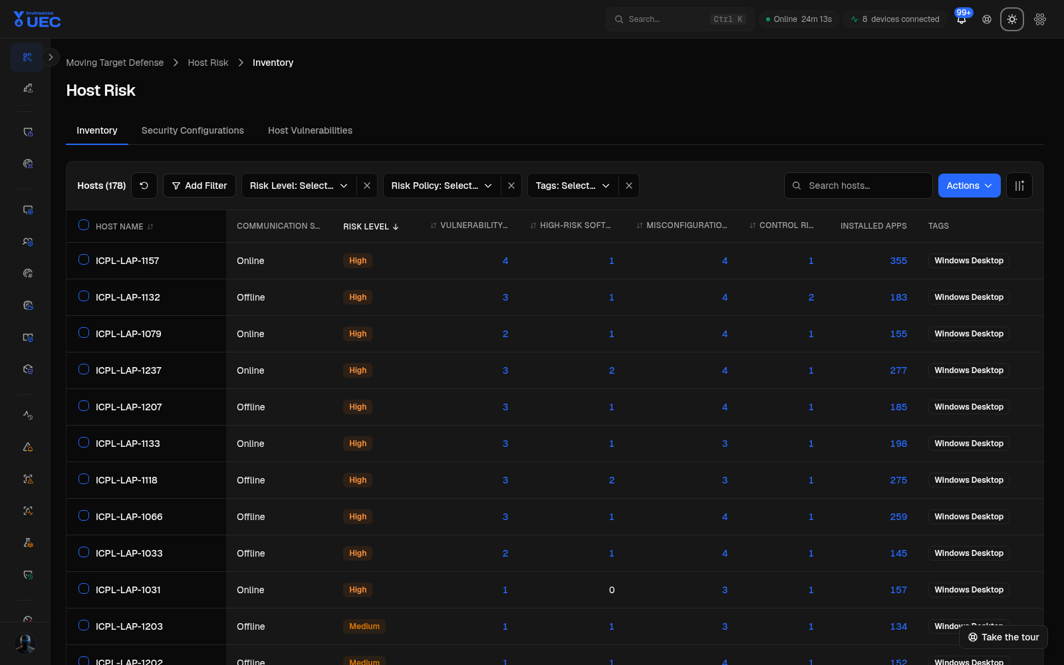Toggle the light theme sun icon
Viewport: 1064px width, 665px height.
1012,19
